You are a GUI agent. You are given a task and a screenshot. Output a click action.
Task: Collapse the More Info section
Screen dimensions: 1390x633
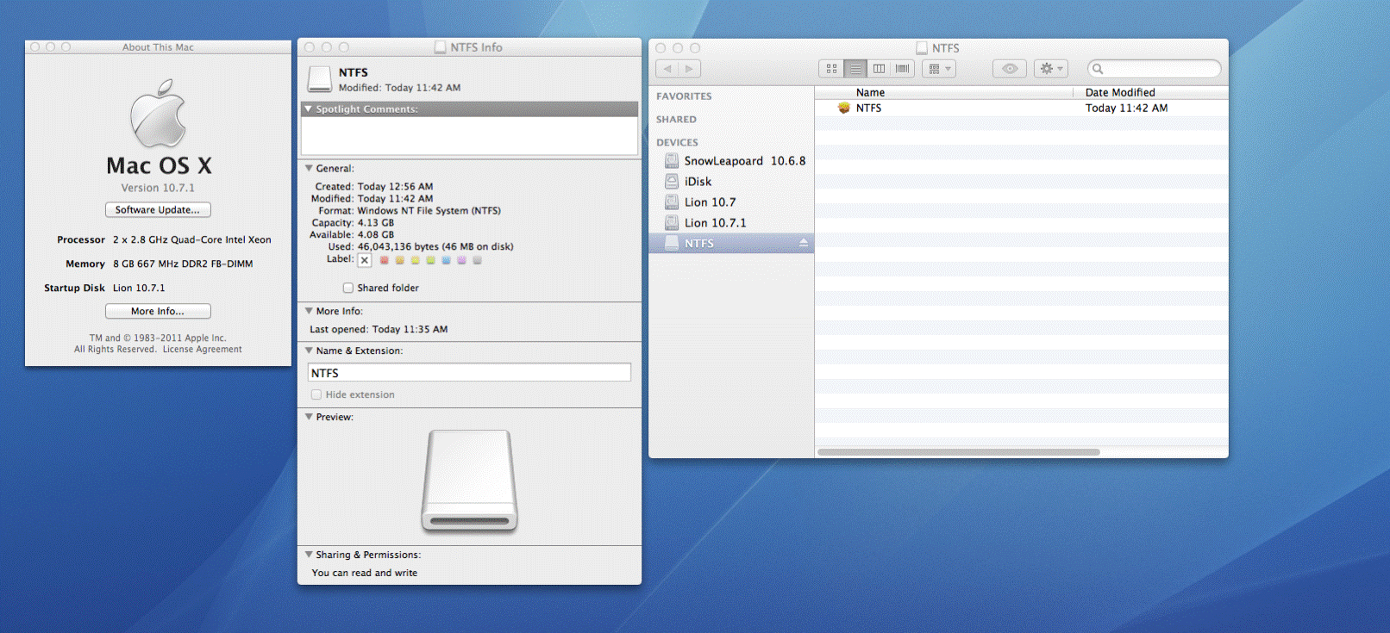click(x=309, y=311)
